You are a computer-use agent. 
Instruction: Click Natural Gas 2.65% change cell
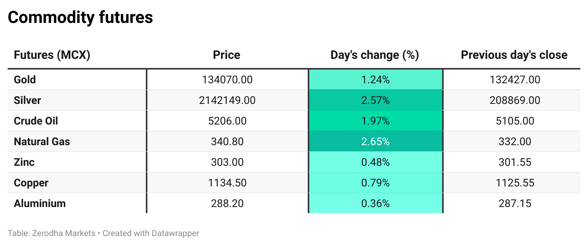375,142
